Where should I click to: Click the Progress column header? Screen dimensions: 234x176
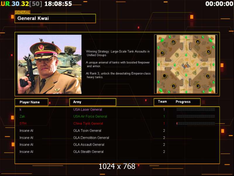(x=183, y=102)
